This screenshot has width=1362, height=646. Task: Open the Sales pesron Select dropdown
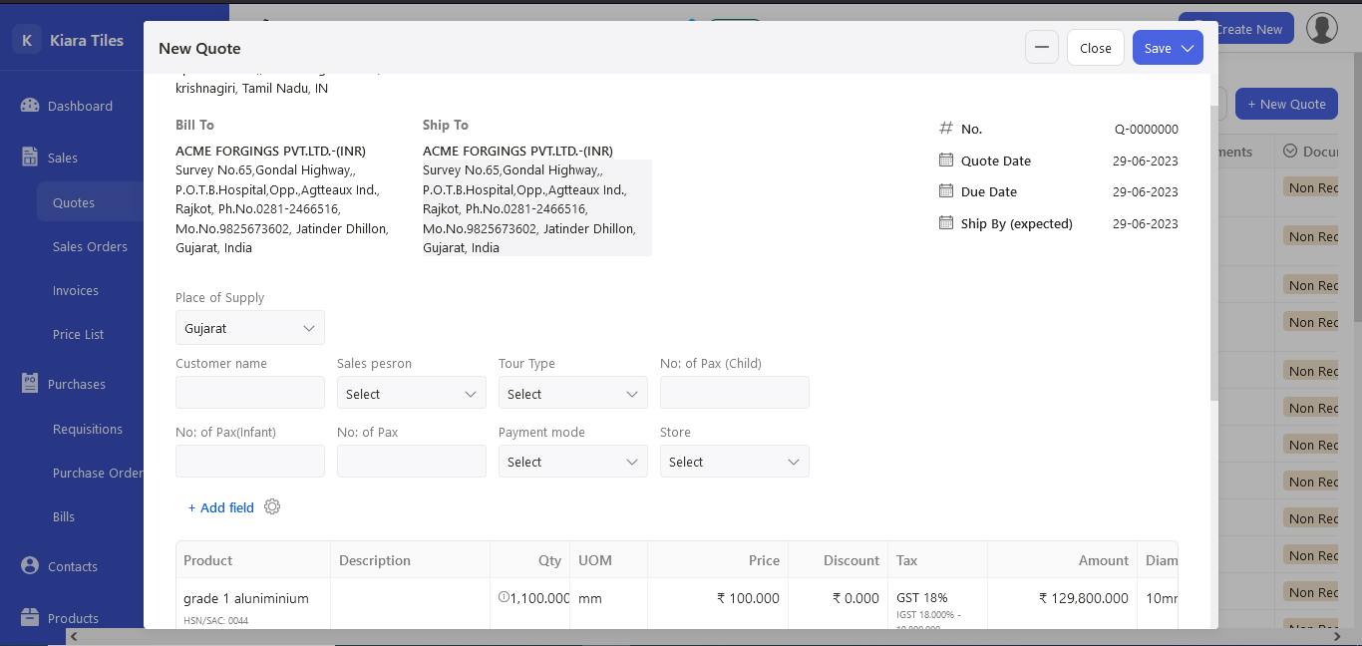tap(412, 394)
